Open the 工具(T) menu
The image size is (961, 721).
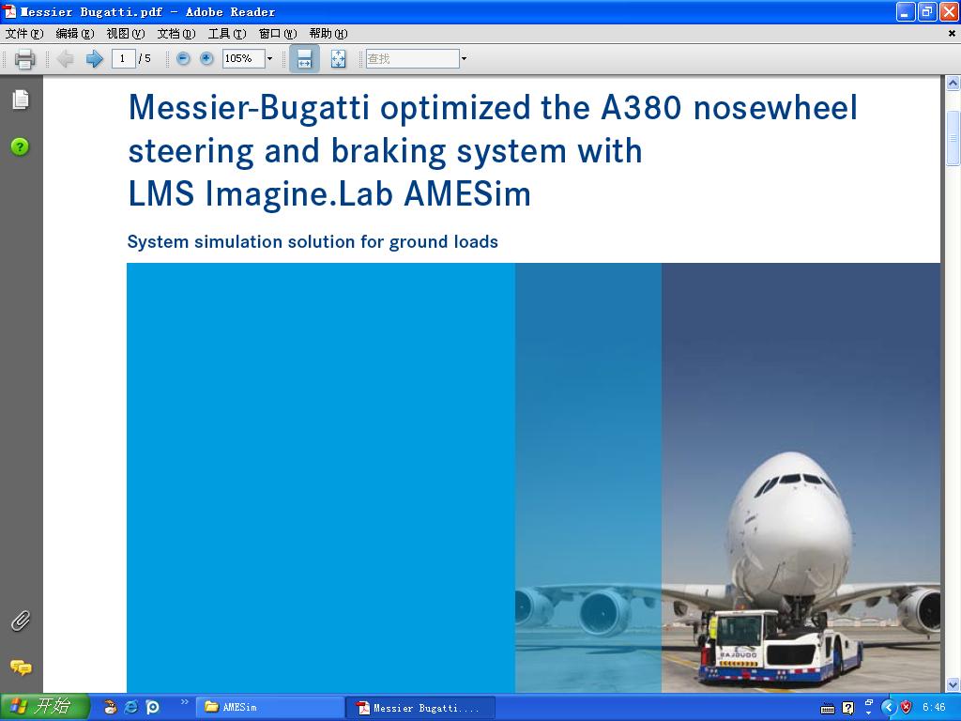click(x=227, y=34)
